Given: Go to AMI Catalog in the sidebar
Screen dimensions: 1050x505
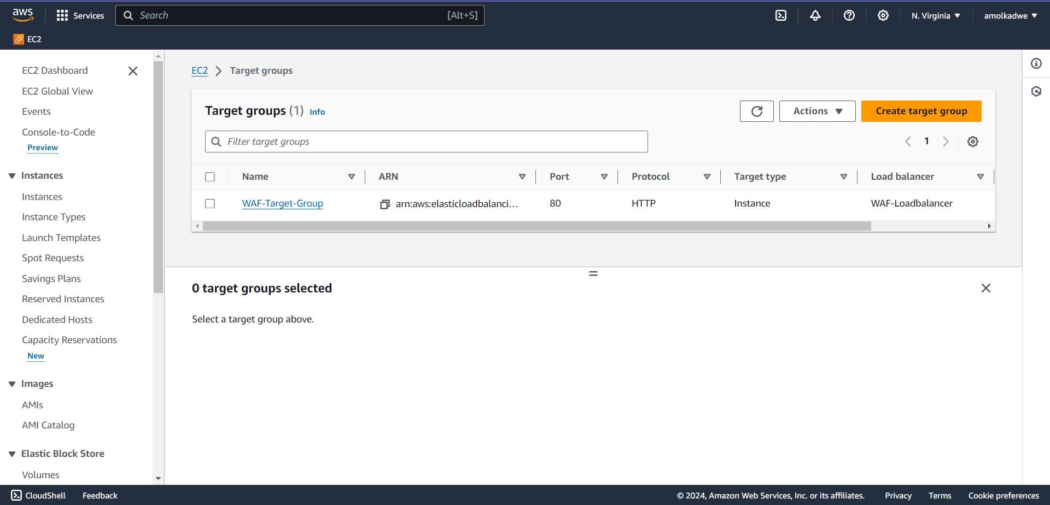Looking at the screenshot, I should coord(48,425).
